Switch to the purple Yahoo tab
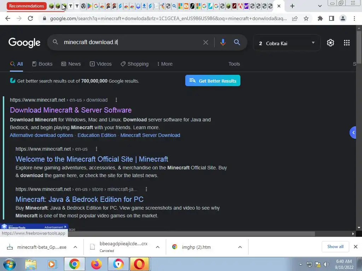This screenshot has width=362, height=271. 246,6
